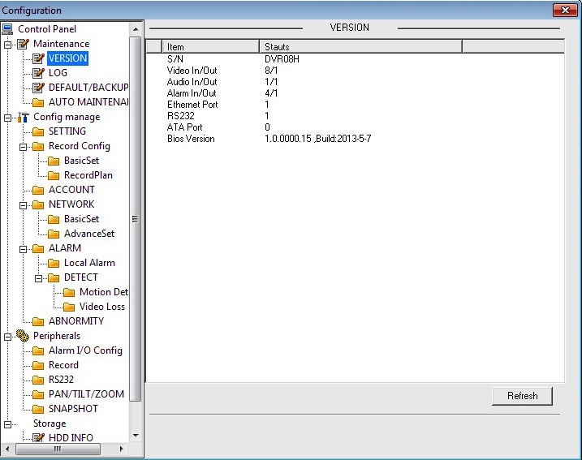This screenshot has height=460, width=582.
Task: Select VERSION in the tree
Action: (x=67, y=58)
